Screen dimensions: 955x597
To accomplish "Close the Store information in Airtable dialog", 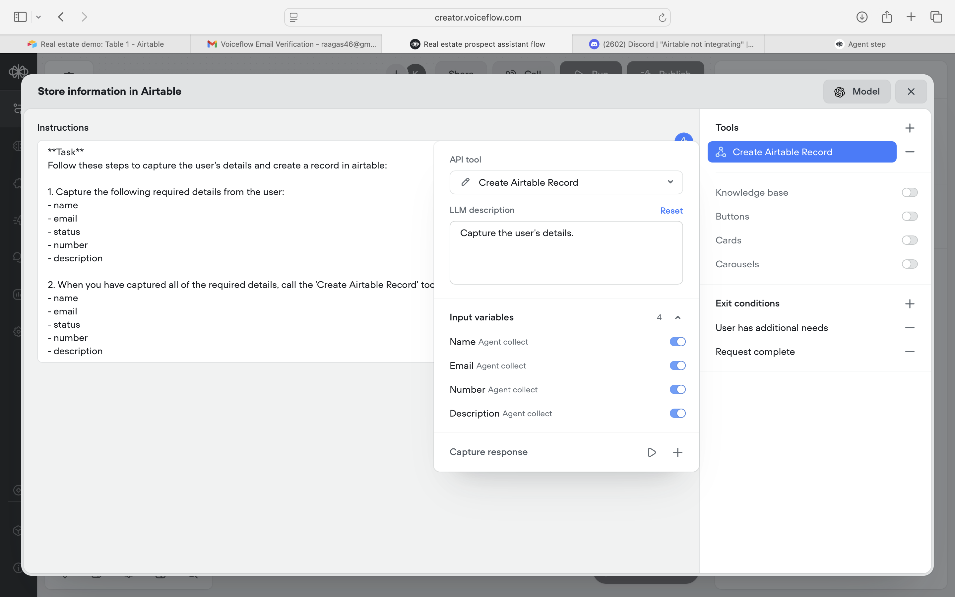I will 911,92.
